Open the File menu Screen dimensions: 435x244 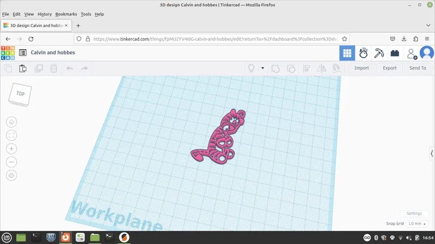click(5, 14)
